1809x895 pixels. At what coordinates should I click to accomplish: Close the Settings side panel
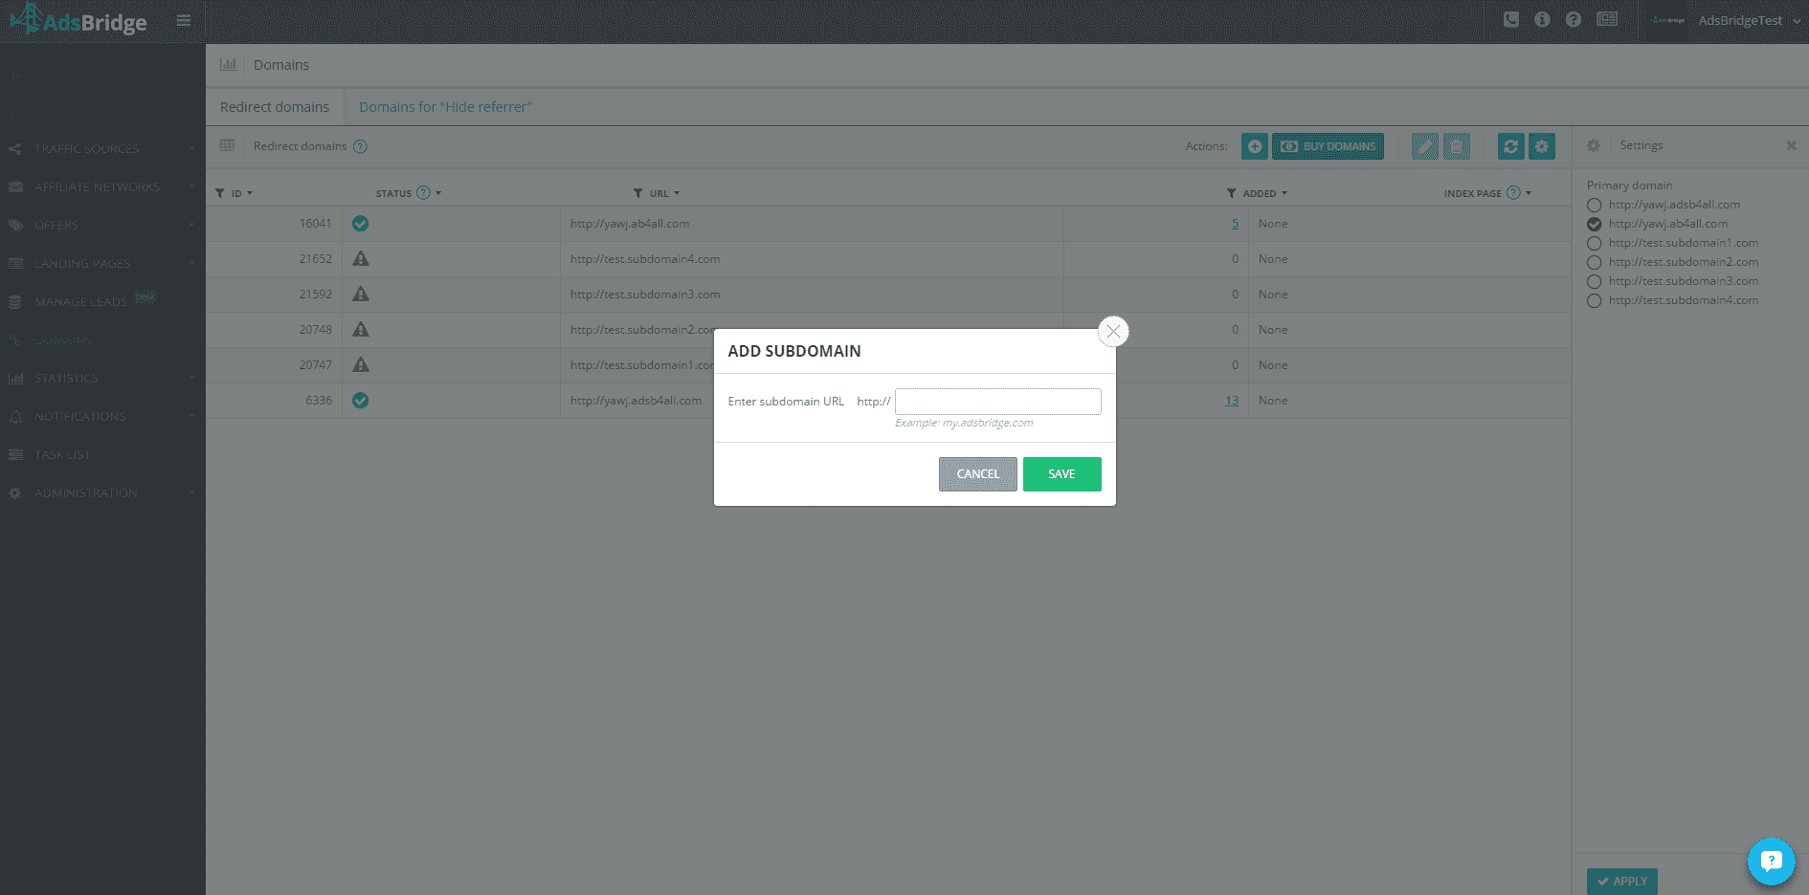(1791, 145)
